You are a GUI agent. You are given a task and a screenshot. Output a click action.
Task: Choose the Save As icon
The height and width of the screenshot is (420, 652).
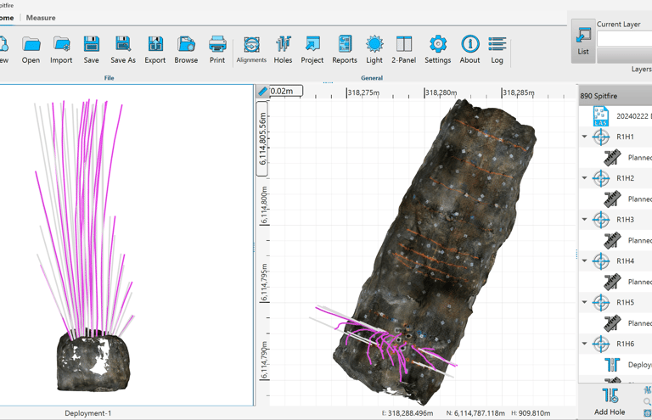[x=123, y=49]
